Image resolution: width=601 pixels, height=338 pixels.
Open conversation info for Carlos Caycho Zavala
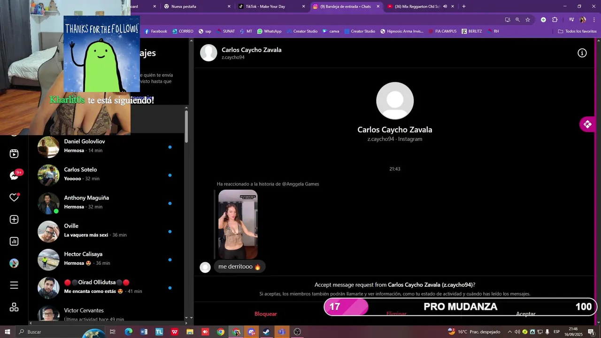pyautogui.click(x=582, y=53)
